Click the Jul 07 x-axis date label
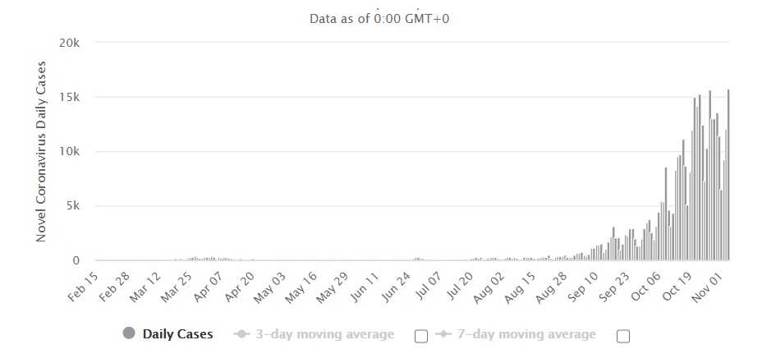 (x=430, y=284)
